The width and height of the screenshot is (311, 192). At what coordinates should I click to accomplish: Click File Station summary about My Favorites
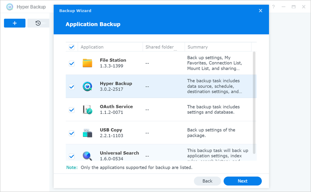(x=215, y=63)
